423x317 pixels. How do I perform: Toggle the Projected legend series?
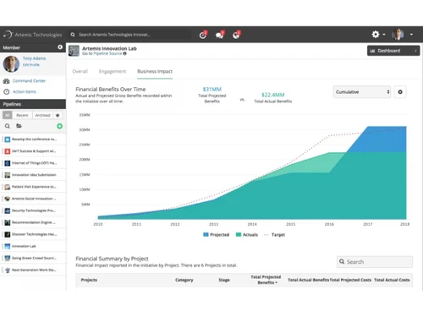pos(217,235)
